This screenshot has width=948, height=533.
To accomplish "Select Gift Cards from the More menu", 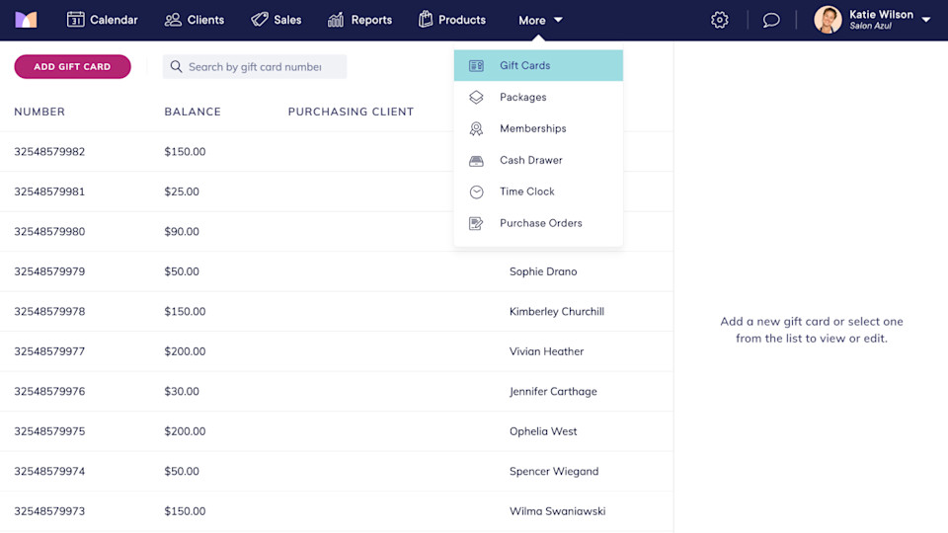I will coord(538,65).
